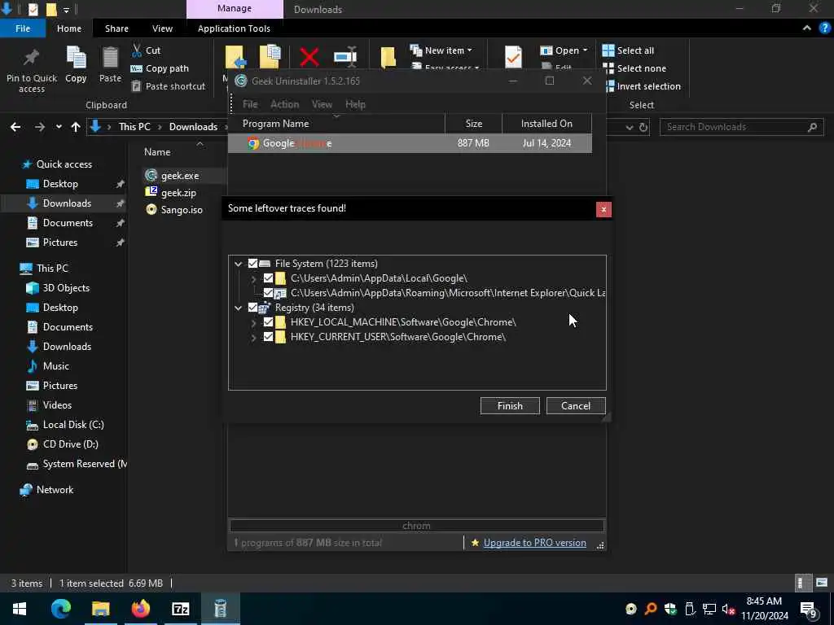Uncheck HKEY_LOCAL_MACHINE Chrome key checkbox
This screenshot has height=625, width=834.
(x=268, y=322)
